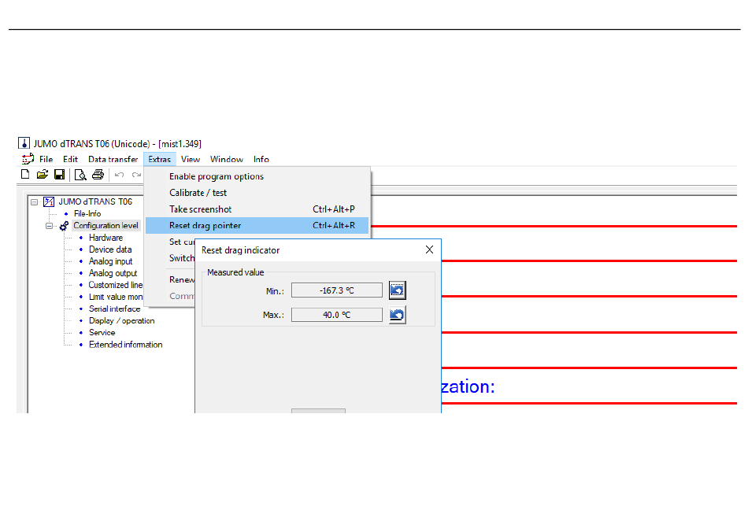Select Configuration level in the tree

click(106, 225)
